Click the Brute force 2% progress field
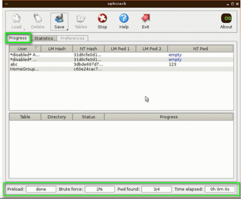 point(100,189)
